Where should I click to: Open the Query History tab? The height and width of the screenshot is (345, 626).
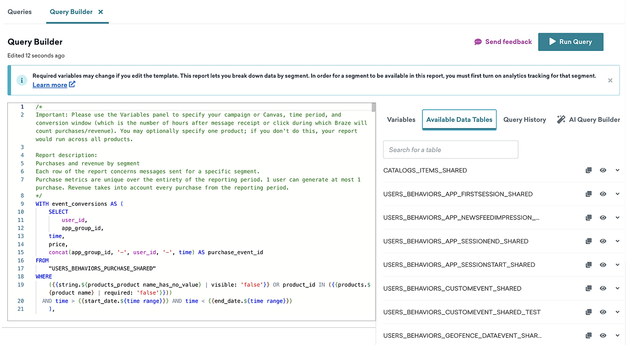tap(524, 120)
